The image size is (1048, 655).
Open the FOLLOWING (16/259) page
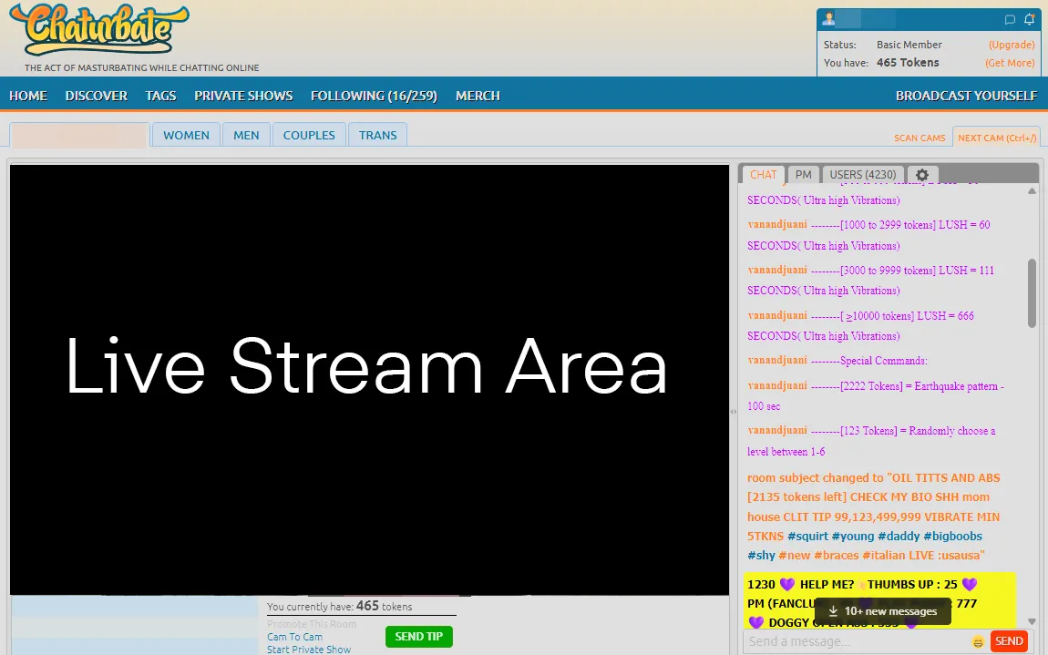[x=374, y=95]
